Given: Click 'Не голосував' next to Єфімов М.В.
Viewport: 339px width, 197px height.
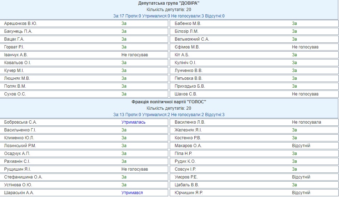Looking at the screenshot, I should (x=305, y=47).
